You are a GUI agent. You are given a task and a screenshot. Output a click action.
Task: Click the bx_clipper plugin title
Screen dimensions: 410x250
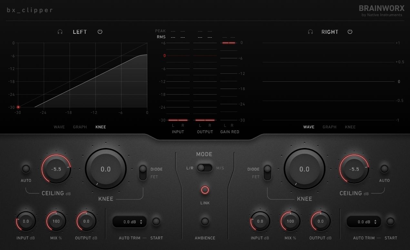[x=30, y=10]
